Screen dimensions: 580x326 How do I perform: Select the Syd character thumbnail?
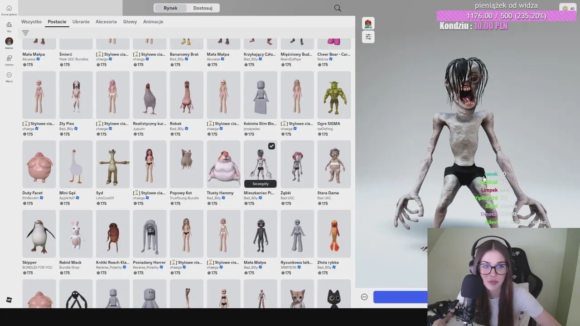tap(113, 164)
